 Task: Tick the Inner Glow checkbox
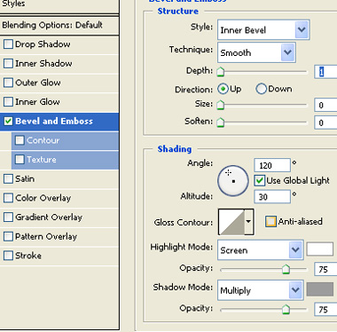click(x=8, y=102)
